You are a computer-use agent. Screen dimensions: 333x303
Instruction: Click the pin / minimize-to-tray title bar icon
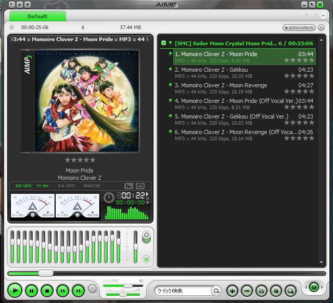click(312, 5)
